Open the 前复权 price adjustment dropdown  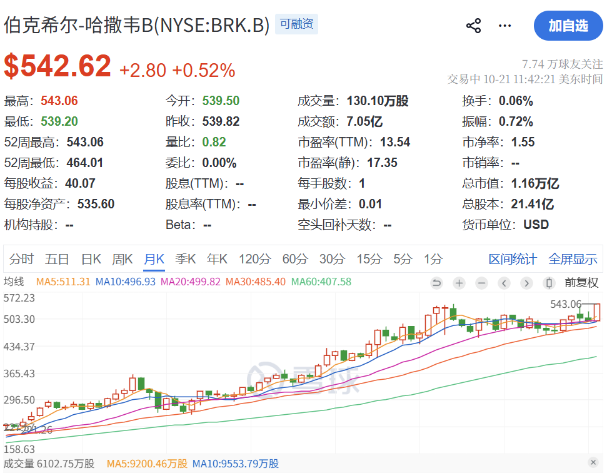tap(581, 283)
